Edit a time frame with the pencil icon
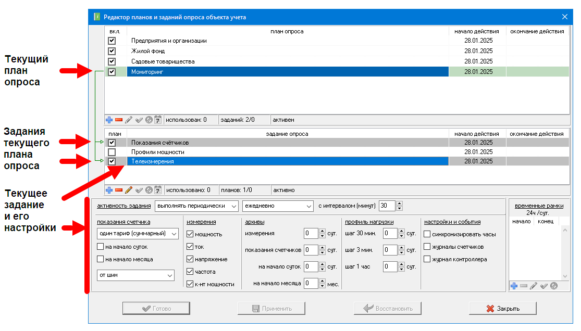The image size is (581, 331). click(534, 286)
